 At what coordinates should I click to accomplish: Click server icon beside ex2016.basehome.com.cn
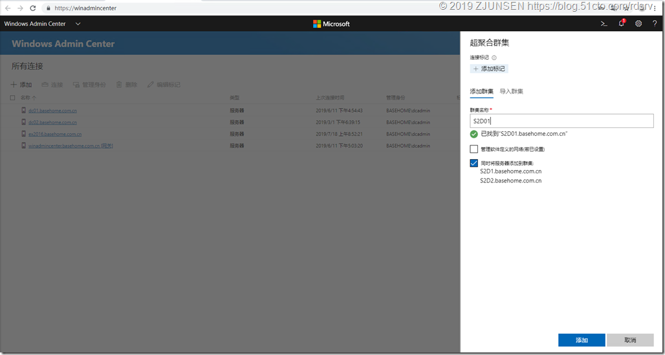coord(24,134)
